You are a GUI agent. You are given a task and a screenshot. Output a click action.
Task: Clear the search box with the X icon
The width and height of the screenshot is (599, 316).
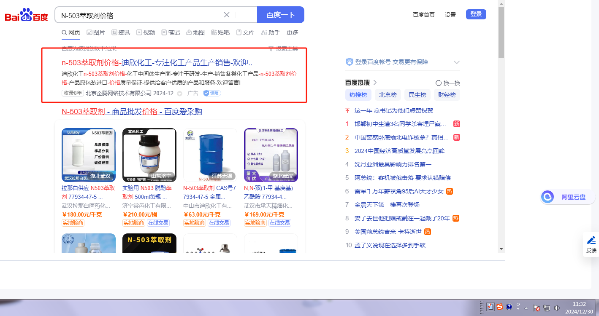pyautogui.click(x=227, y=15)
